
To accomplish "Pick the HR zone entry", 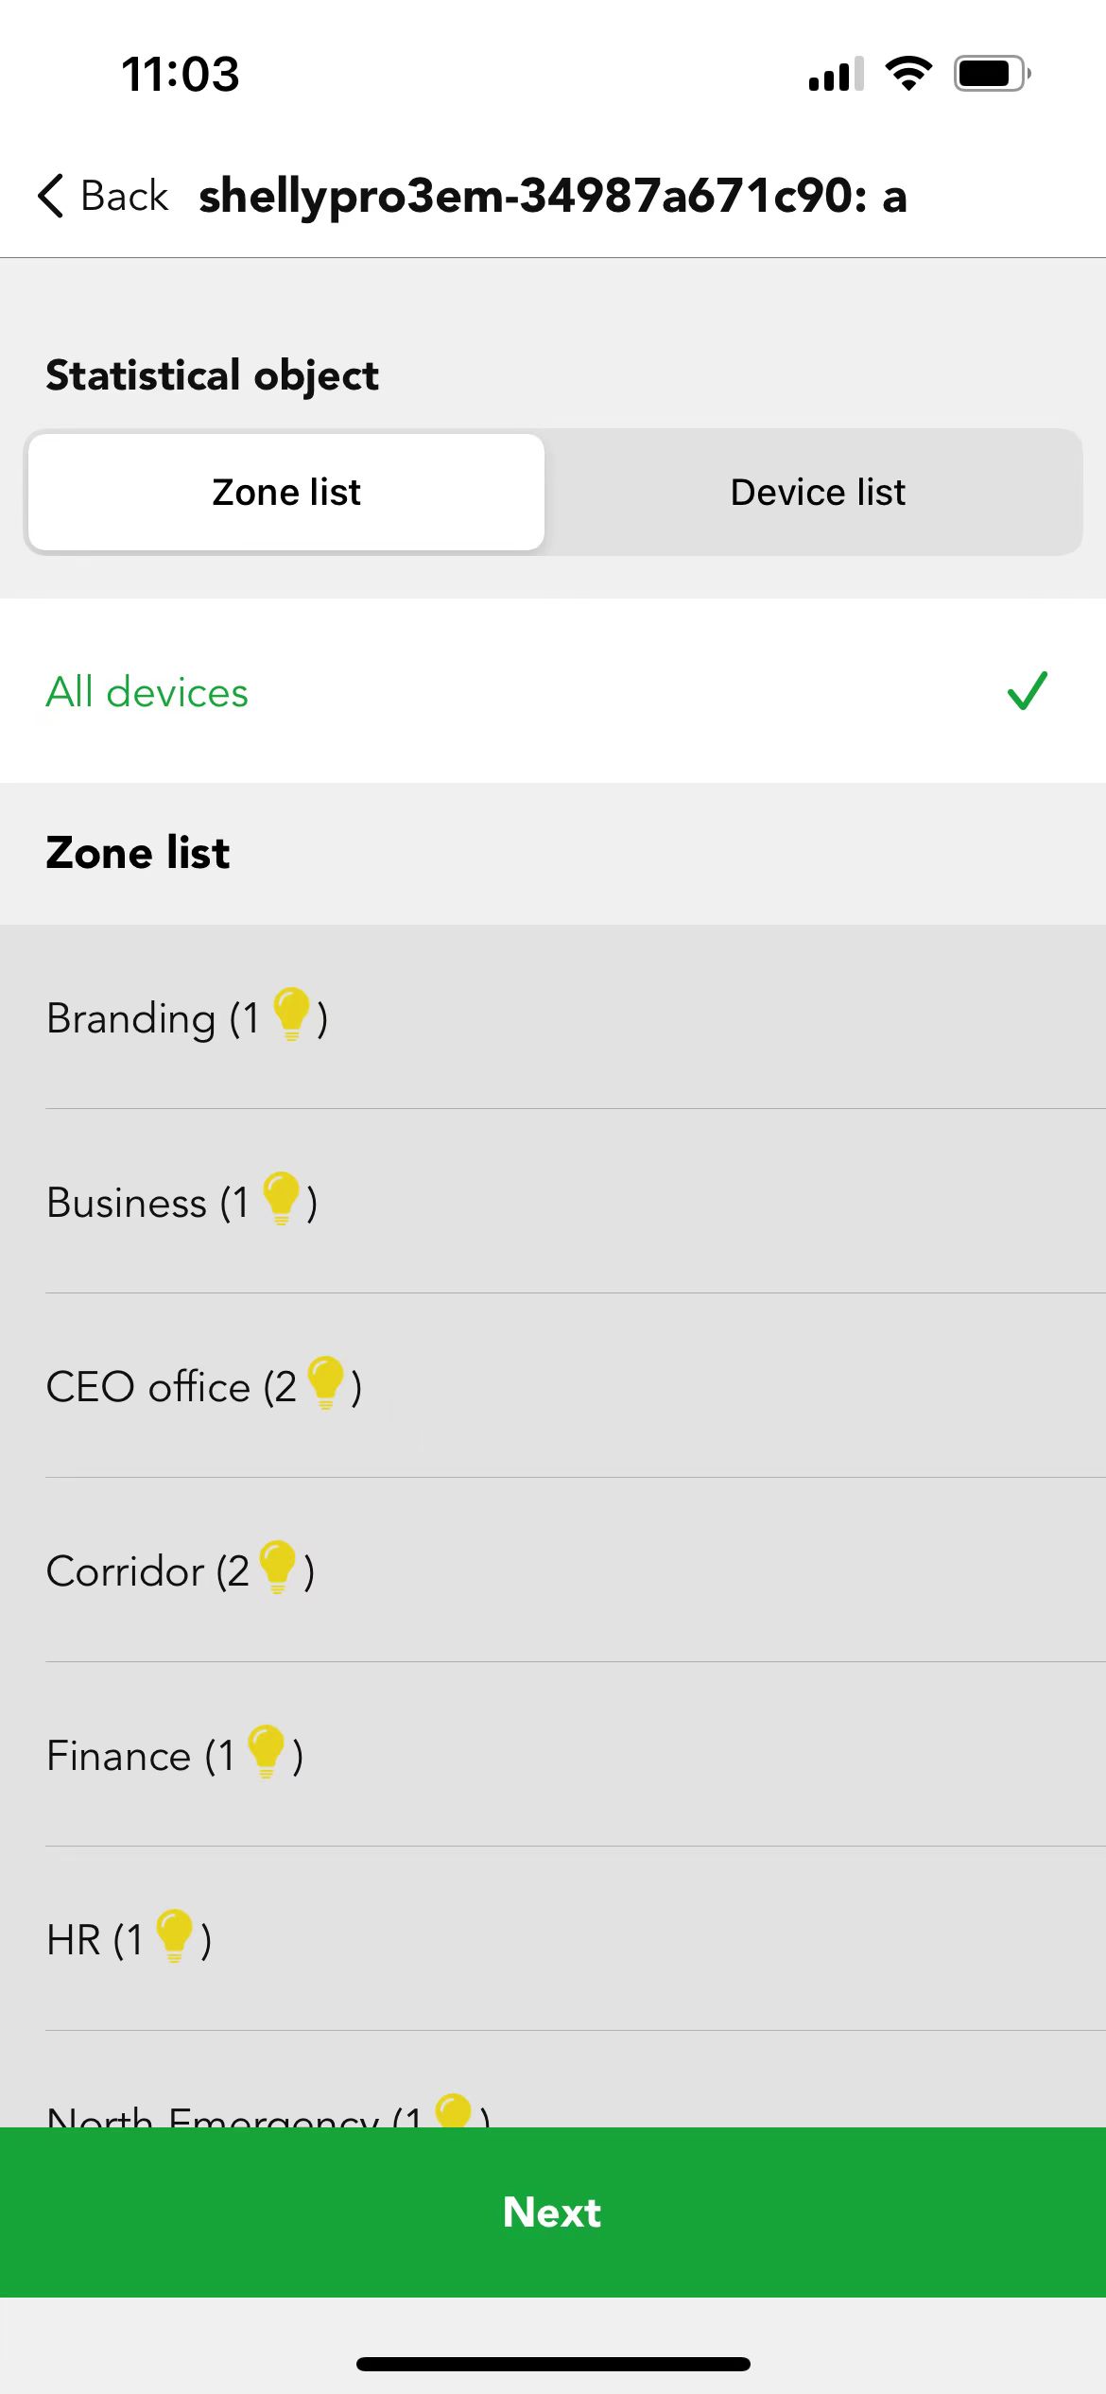I will coord(553,1938).
